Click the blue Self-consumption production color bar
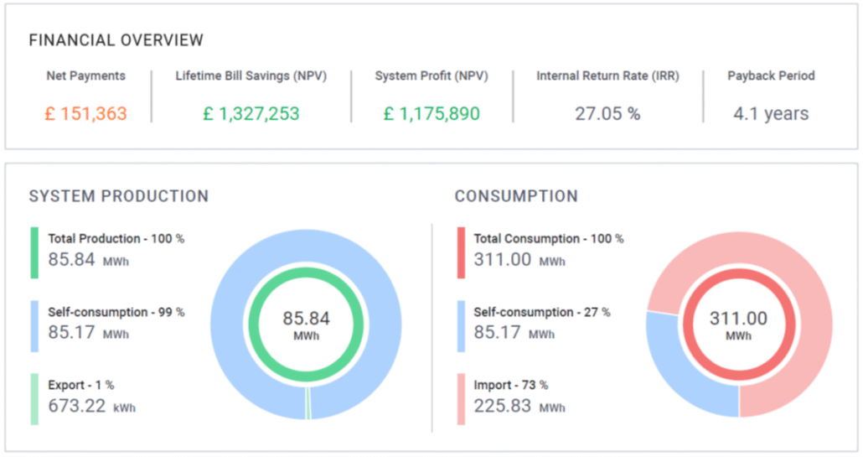The width and height of the screenshot is (863, 457). (34, 326)
